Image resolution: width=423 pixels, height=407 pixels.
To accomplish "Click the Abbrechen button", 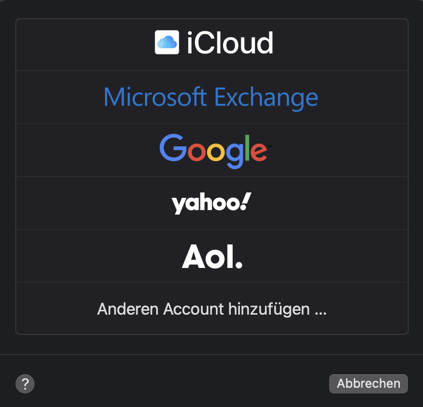I will (368, 383).
